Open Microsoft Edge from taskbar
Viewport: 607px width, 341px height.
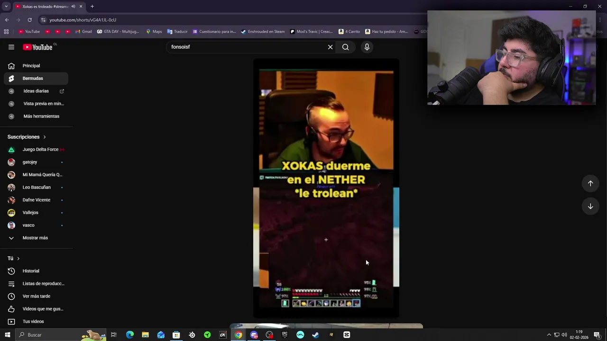tap(130, 335)
